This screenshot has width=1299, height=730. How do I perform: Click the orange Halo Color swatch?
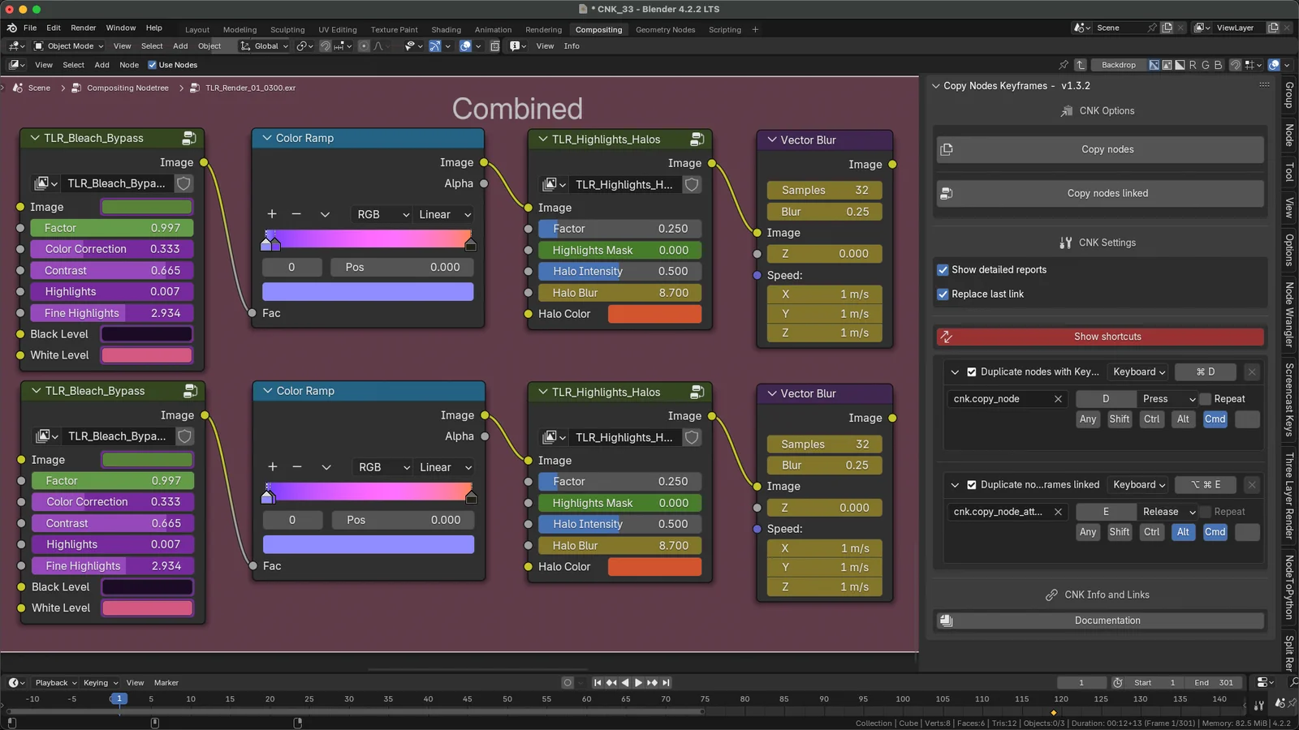tap(654, 314)
